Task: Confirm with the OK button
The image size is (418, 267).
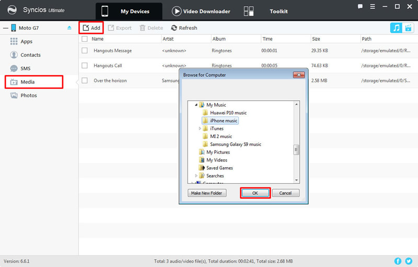Action: (x=255, y=193)
